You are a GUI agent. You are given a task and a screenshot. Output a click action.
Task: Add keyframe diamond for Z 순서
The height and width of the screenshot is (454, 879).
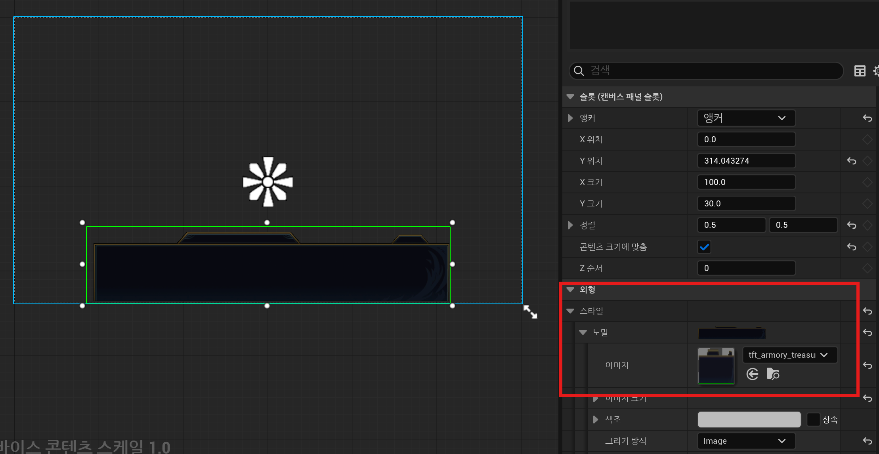tap(867, 268)
